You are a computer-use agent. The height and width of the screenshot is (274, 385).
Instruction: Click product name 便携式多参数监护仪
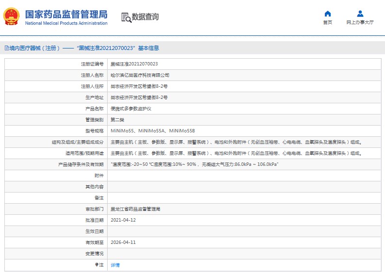(x=131, y=109)
